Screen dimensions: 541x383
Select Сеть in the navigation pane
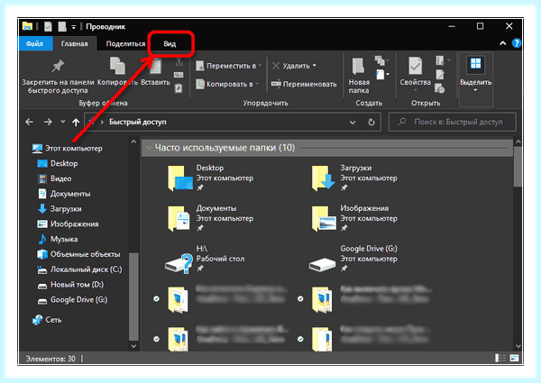(x=47, y=320)
